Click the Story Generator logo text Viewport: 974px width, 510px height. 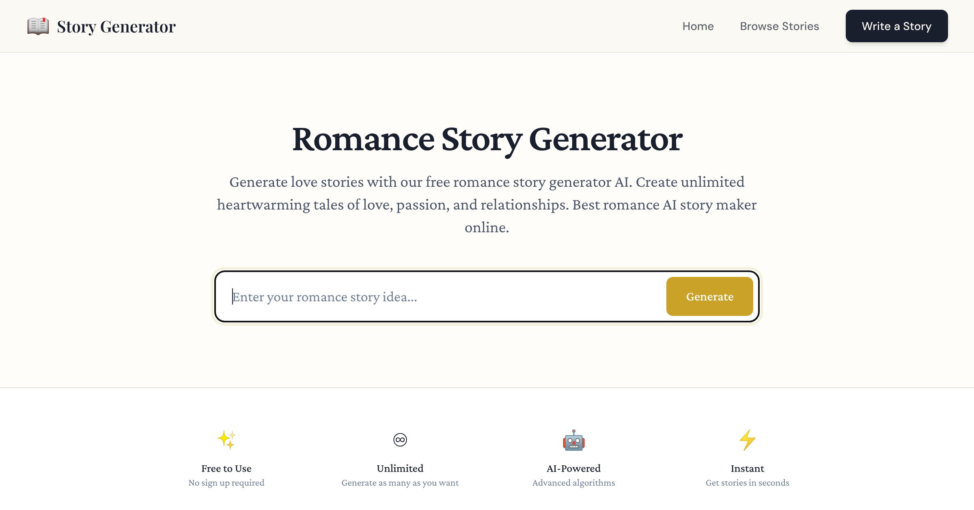click(116, 26)
